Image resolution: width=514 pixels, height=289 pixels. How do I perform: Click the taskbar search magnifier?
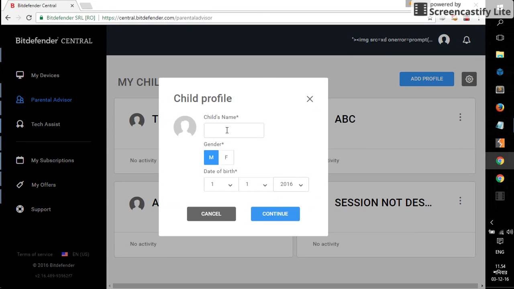[x=500, y=23]
